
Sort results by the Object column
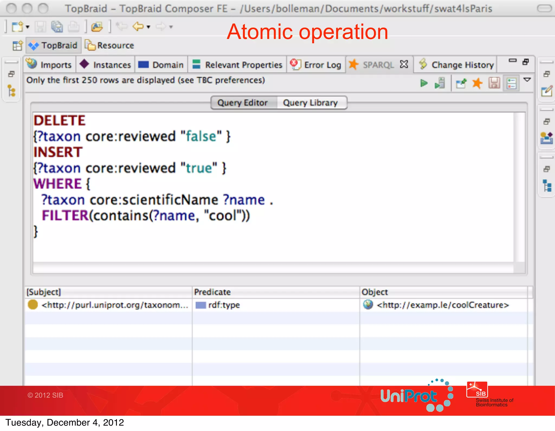point(444,292)
